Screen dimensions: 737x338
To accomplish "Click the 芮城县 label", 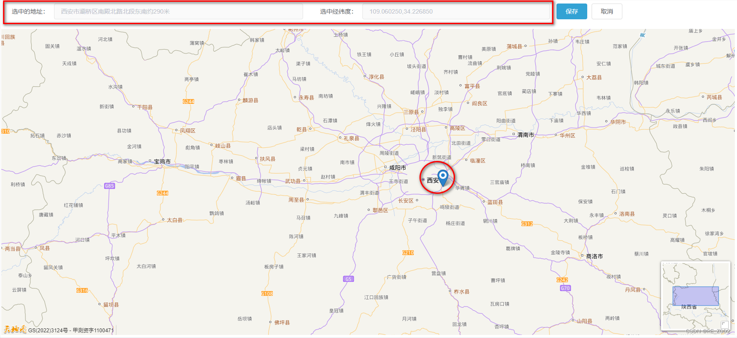I will pyautogui.click(x=714, y=98).
